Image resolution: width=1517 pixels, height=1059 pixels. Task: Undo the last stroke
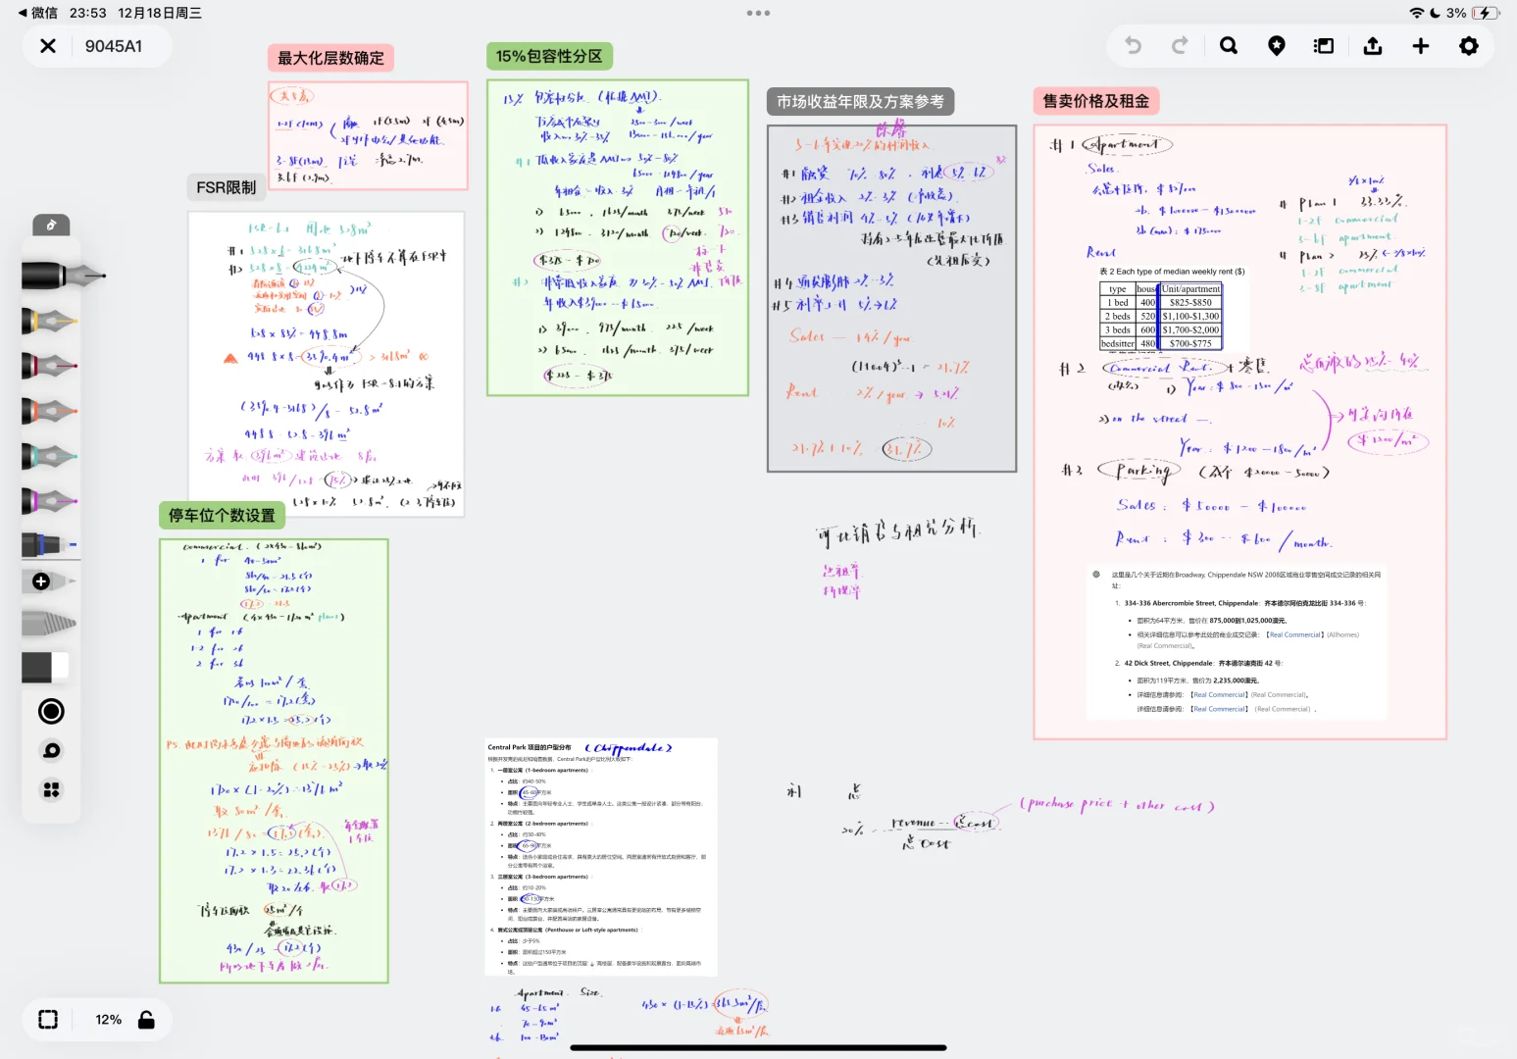pos(1133,46)
